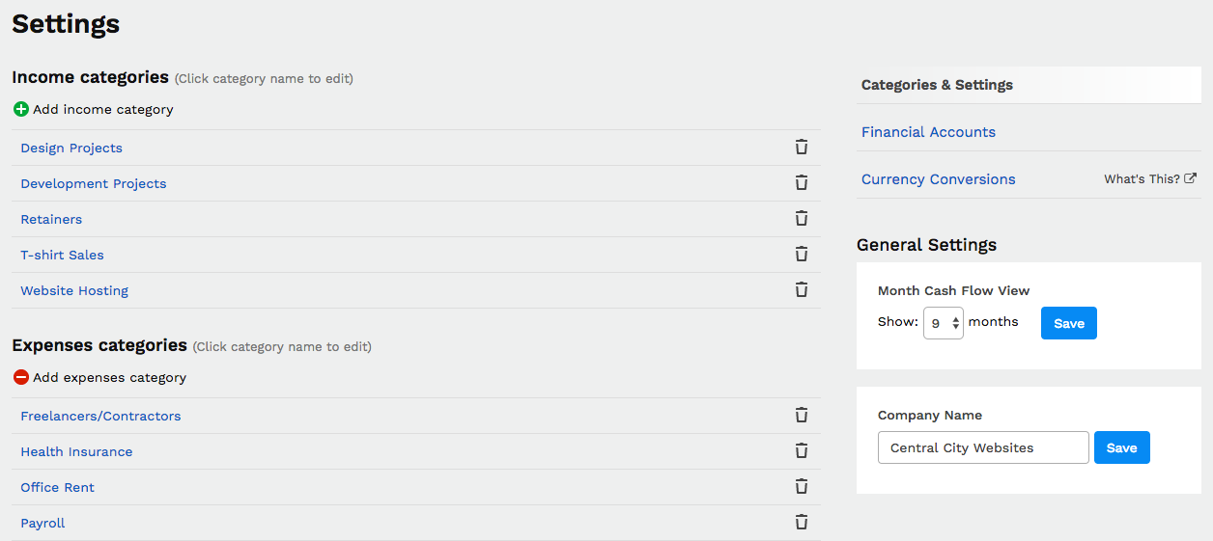This screenshot has width=1213, height=541.
Task: Edit the Retainers category name
Action: point(51,220)
